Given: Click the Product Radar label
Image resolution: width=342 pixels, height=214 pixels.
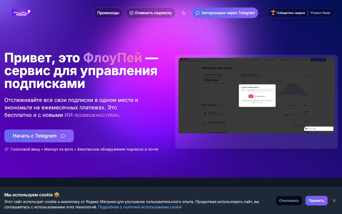Looking at the screenshot, I should coord(321,13).
